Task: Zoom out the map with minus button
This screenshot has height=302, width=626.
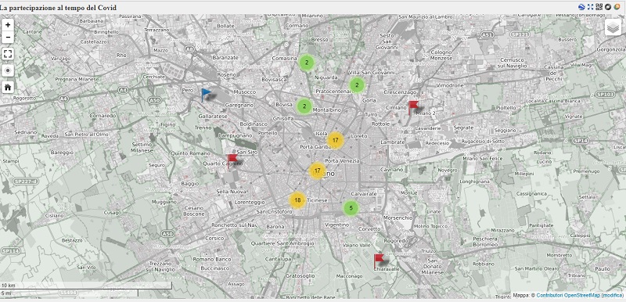Action: coord(8,38)
